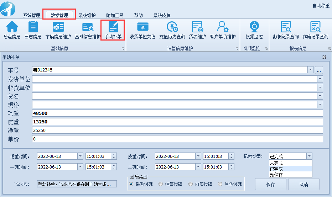Click the 毛重 field showing 48500
The width and height of the screenshot is (332, 197).
click(177, 113)
